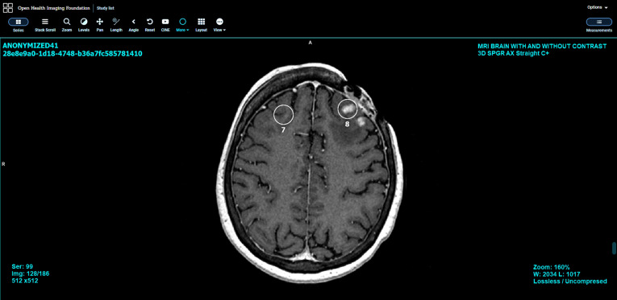Reset the viewport with Reset icon
The image size is (617, 300).
[x=150, y=25]
